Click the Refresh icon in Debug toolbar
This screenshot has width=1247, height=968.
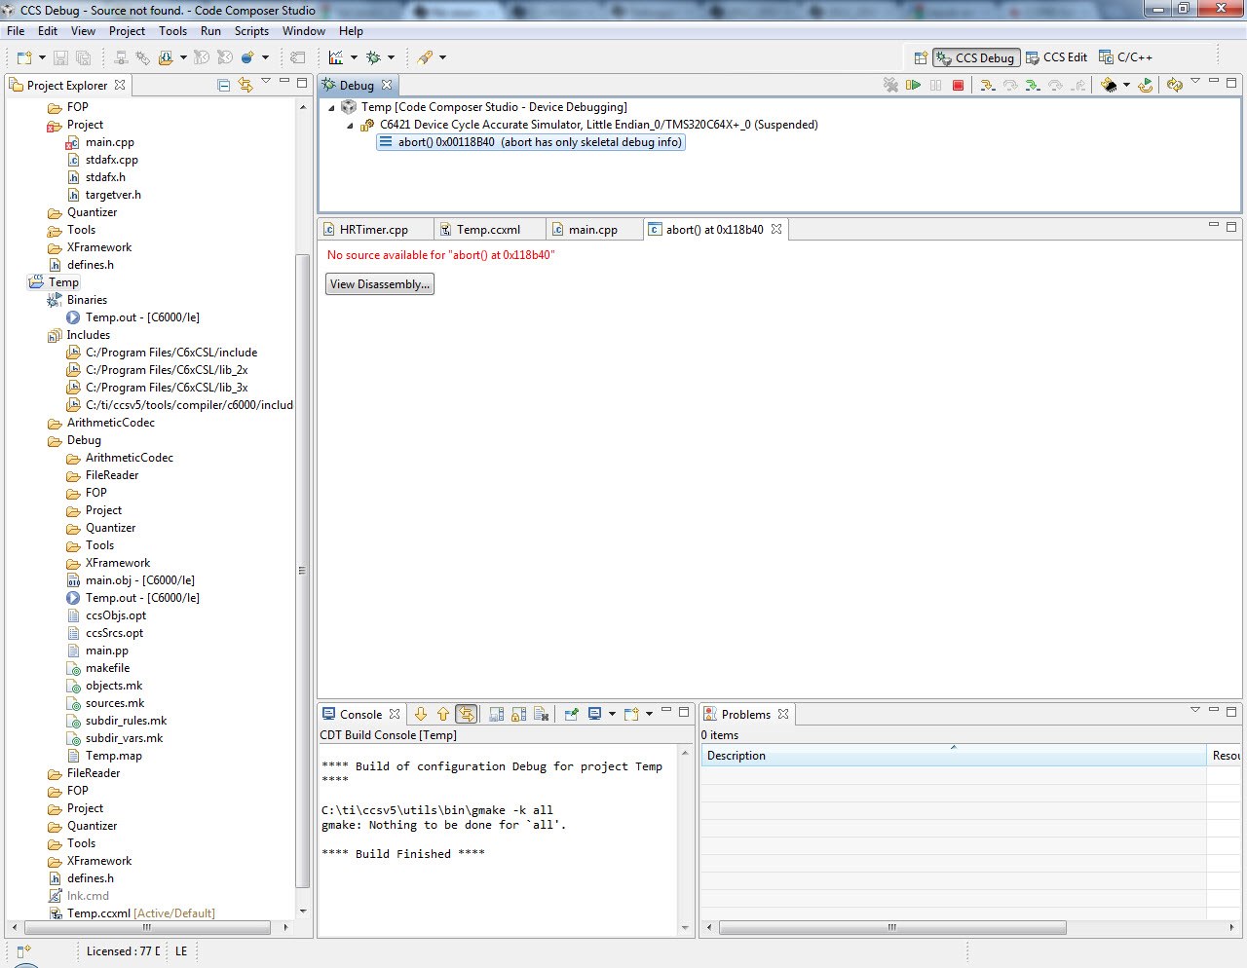tap(1174, 86)
